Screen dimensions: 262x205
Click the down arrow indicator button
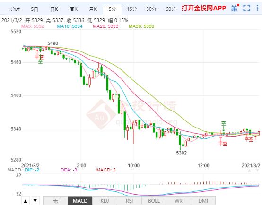[x=35, y=201]
